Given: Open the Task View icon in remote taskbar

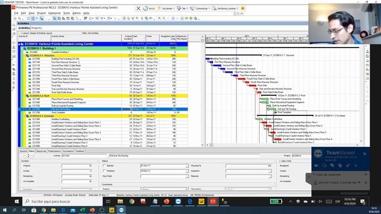Looking at the screenshot, I should [x=108, y=202].
